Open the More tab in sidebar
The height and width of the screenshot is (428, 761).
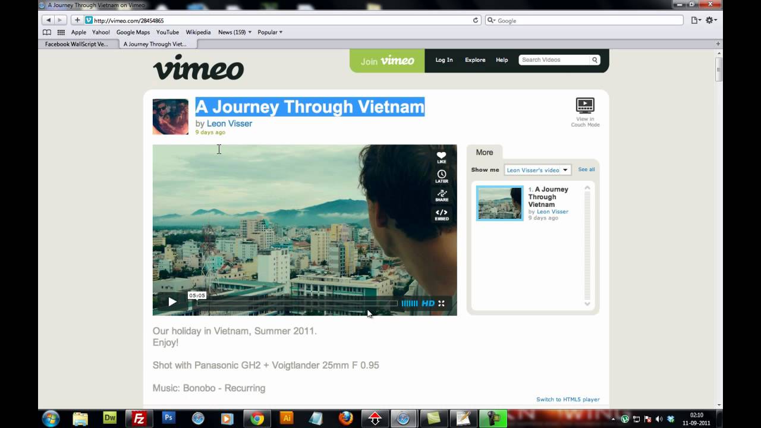point(485,152)
